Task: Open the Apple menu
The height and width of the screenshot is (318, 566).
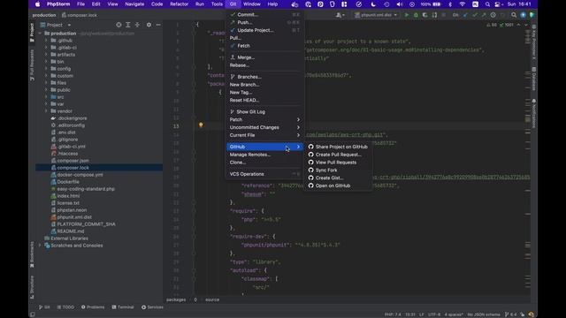Action: click(x=37, y=4)
